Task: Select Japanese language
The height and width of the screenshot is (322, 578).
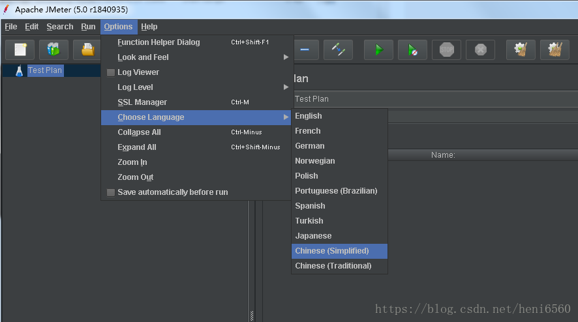Action: point(339,236)
